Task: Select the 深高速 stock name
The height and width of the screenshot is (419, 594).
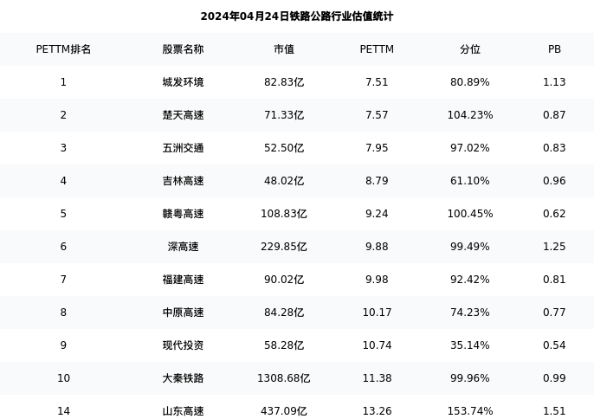Action: [183, 247]
